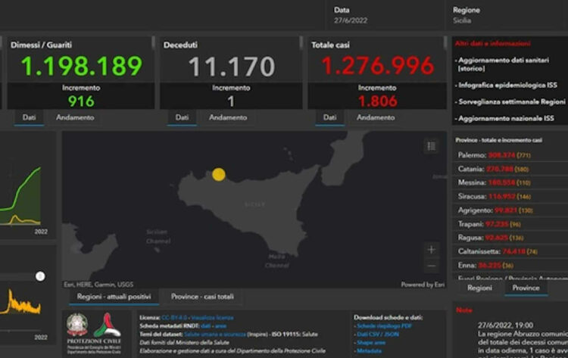Select Regioni - attuali positivi map tab
Image resolution: width=568 pixels, height=358 pixels.
click(114, 297)
